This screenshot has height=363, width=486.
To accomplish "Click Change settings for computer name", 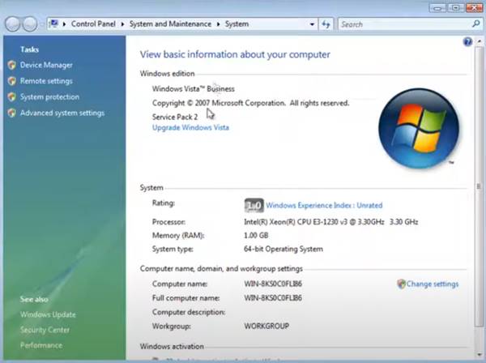I will 433,284.
